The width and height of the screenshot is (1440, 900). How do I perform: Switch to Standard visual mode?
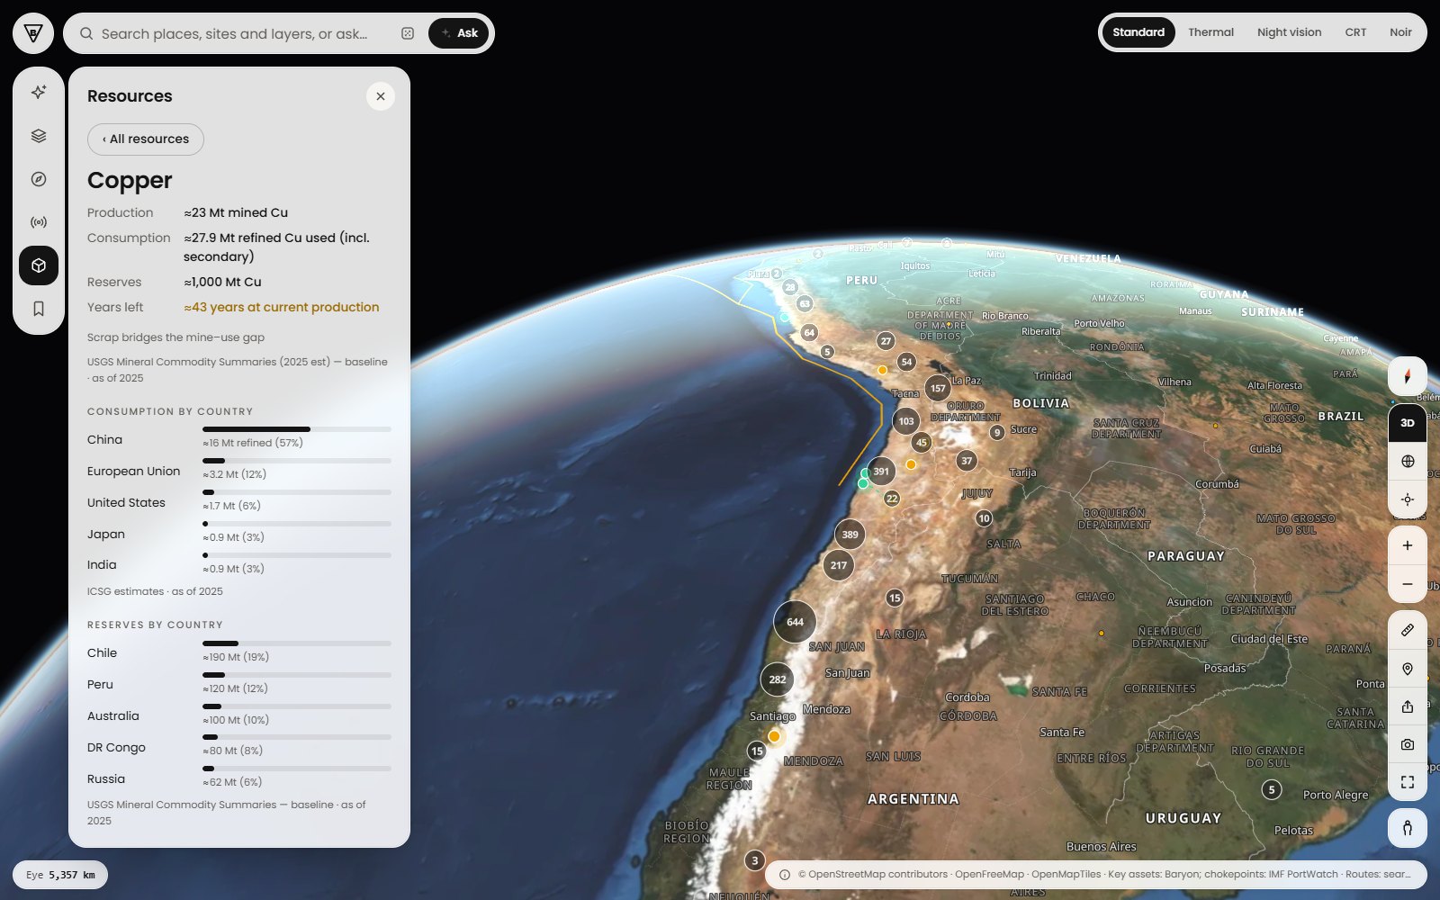coord(1138,32)
